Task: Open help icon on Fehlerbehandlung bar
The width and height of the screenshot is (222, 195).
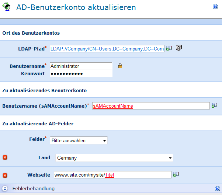Action: coord(217,189)
